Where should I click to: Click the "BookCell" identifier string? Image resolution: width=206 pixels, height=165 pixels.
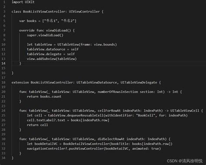146,115
